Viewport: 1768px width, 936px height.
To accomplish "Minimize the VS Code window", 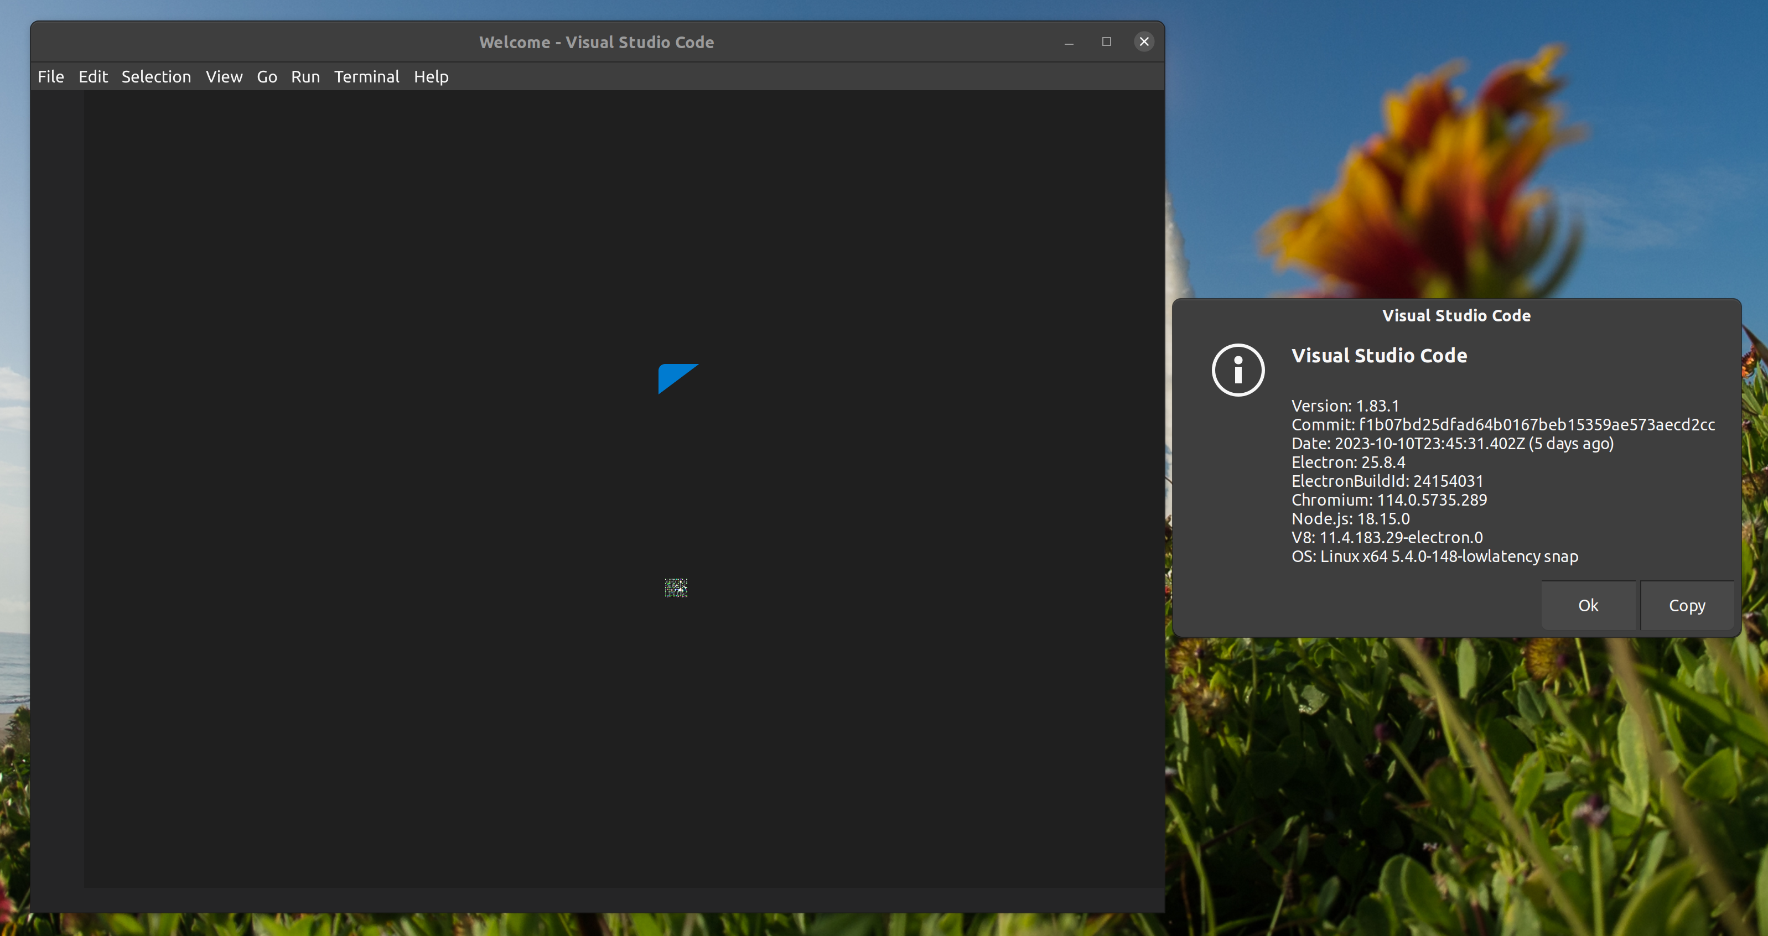I will [1068, 42].
